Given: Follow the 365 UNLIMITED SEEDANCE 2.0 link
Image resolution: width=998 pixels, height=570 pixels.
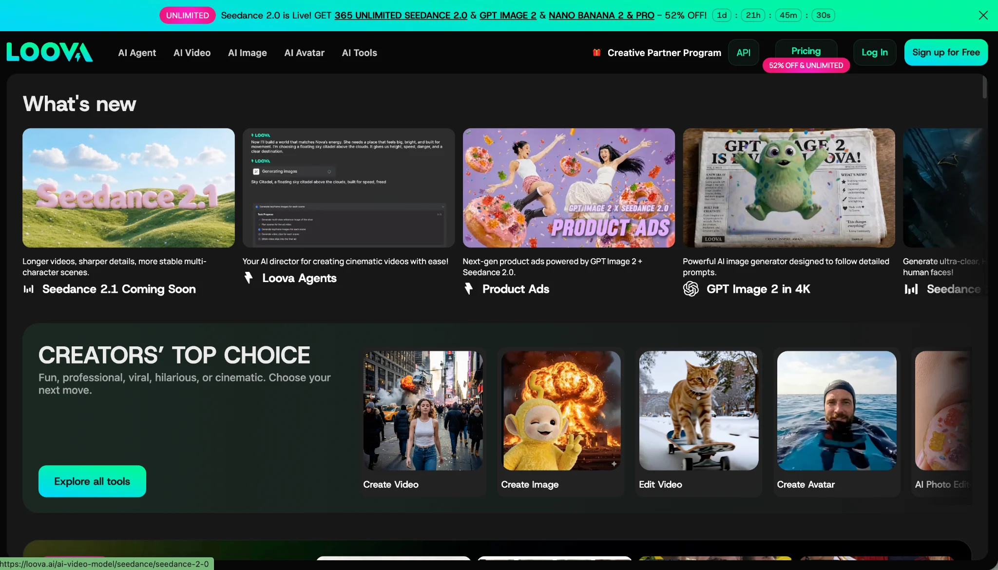Looking at the screenshot, I should [x=401, y=15].
